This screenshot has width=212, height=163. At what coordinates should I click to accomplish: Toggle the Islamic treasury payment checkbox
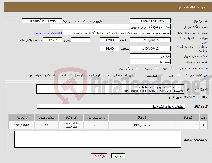pyautogui.click(x=135, y=75)
